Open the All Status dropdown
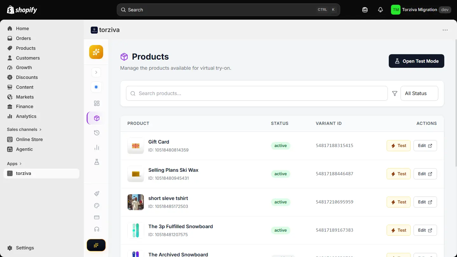The width and height of the screenshot is (457, 257). 419,93
